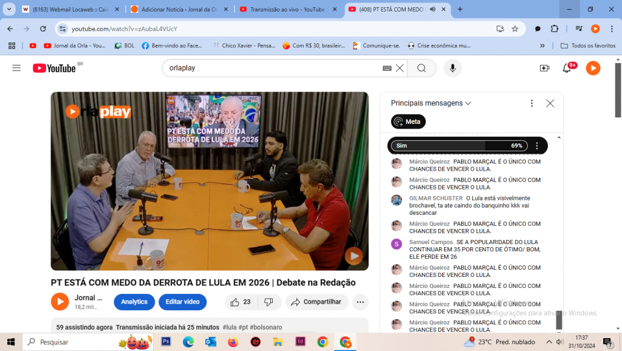Image resolution: width=622 pixels, height=351 pixels.
Task: Switch to Transmissão ao vivo tab
Action: tap(289, 9)
